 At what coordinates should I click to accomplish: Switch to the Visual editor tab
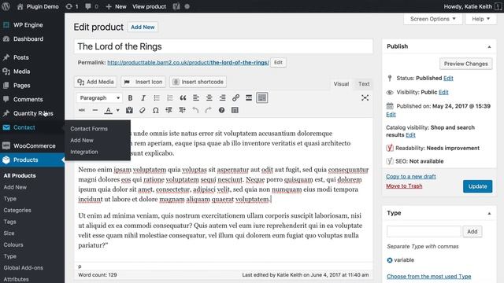pyautogui.click(x=341, y=84)
